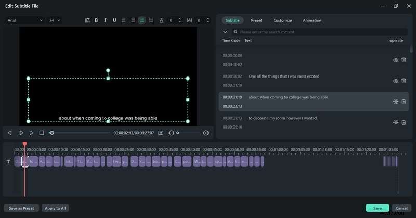Click the highlighted center-align icon
This screenshot has height=218, width=416.
coord(142,20)
